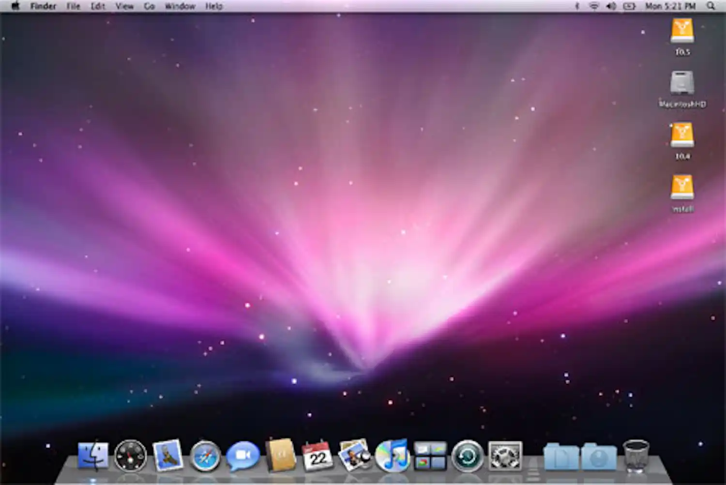Select the Macintosh HD desktop icon
Screen dimensions: 726x485
(681, 87)
